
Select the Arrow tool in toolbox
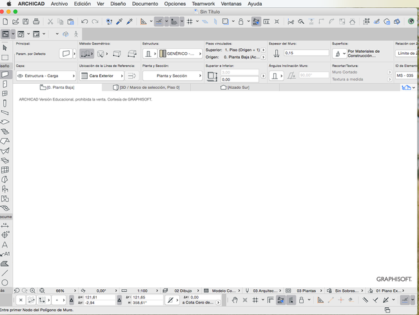[x=5, y=48]
